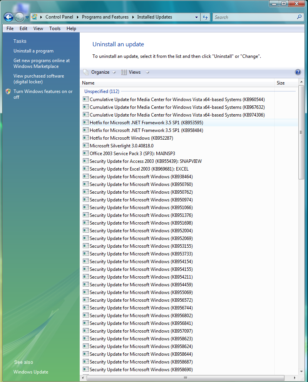Click icon of Hotfix KB953595
The image size is (308, 382).
pyautogui.click(x=85, y=122)
